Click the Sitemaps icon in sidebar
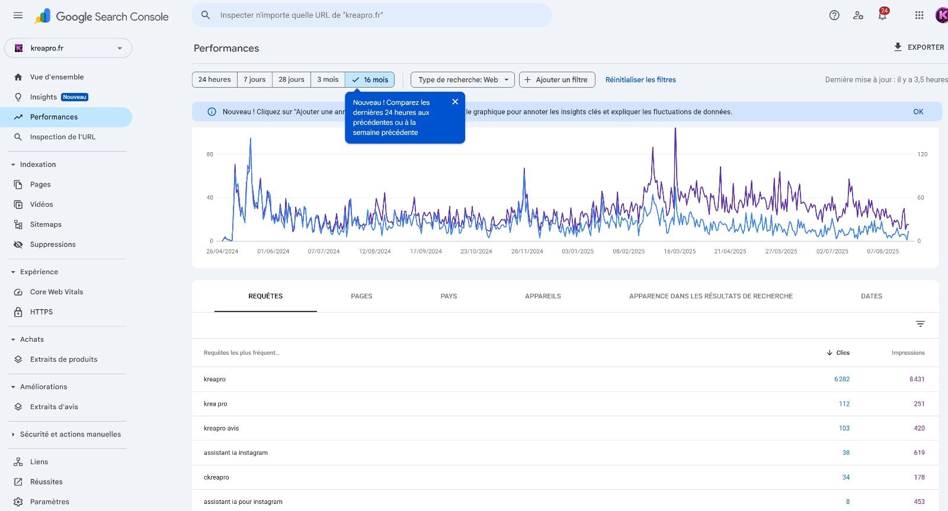Image resolution: width=948 pixels, height=511 pixels. [x=18, y=224]
